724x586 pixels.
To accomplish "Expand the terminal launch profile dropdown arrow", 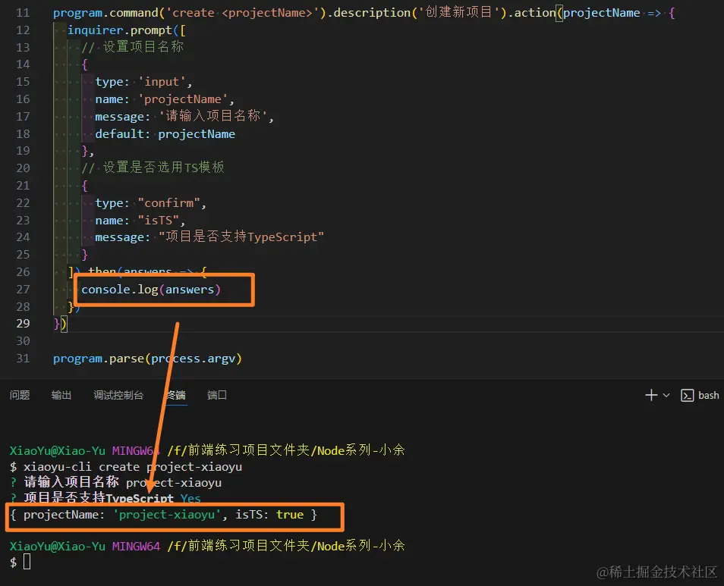I will (666, 395).
